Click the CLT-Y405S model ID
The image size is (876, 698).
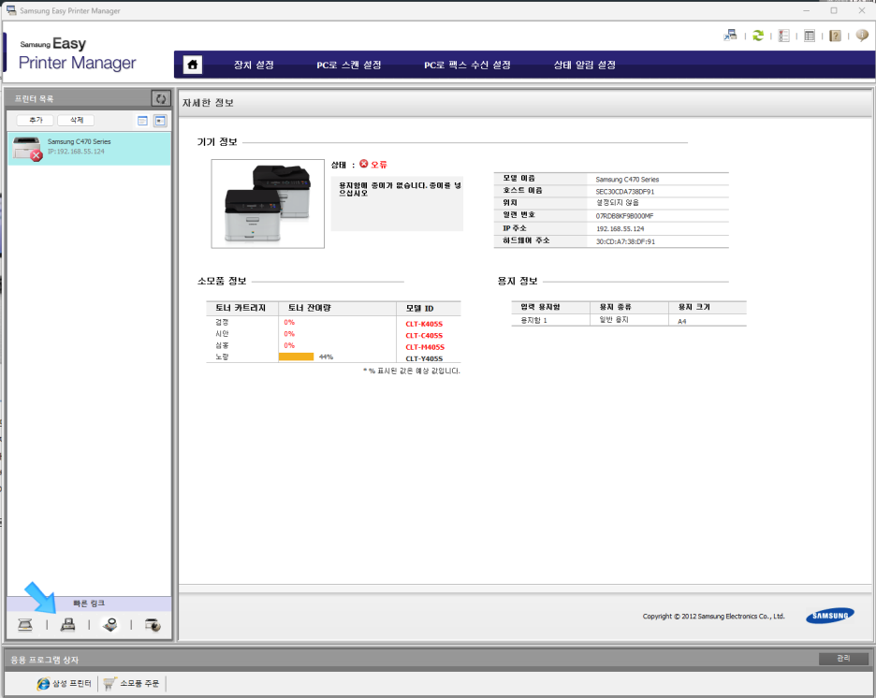pos(424,358)
